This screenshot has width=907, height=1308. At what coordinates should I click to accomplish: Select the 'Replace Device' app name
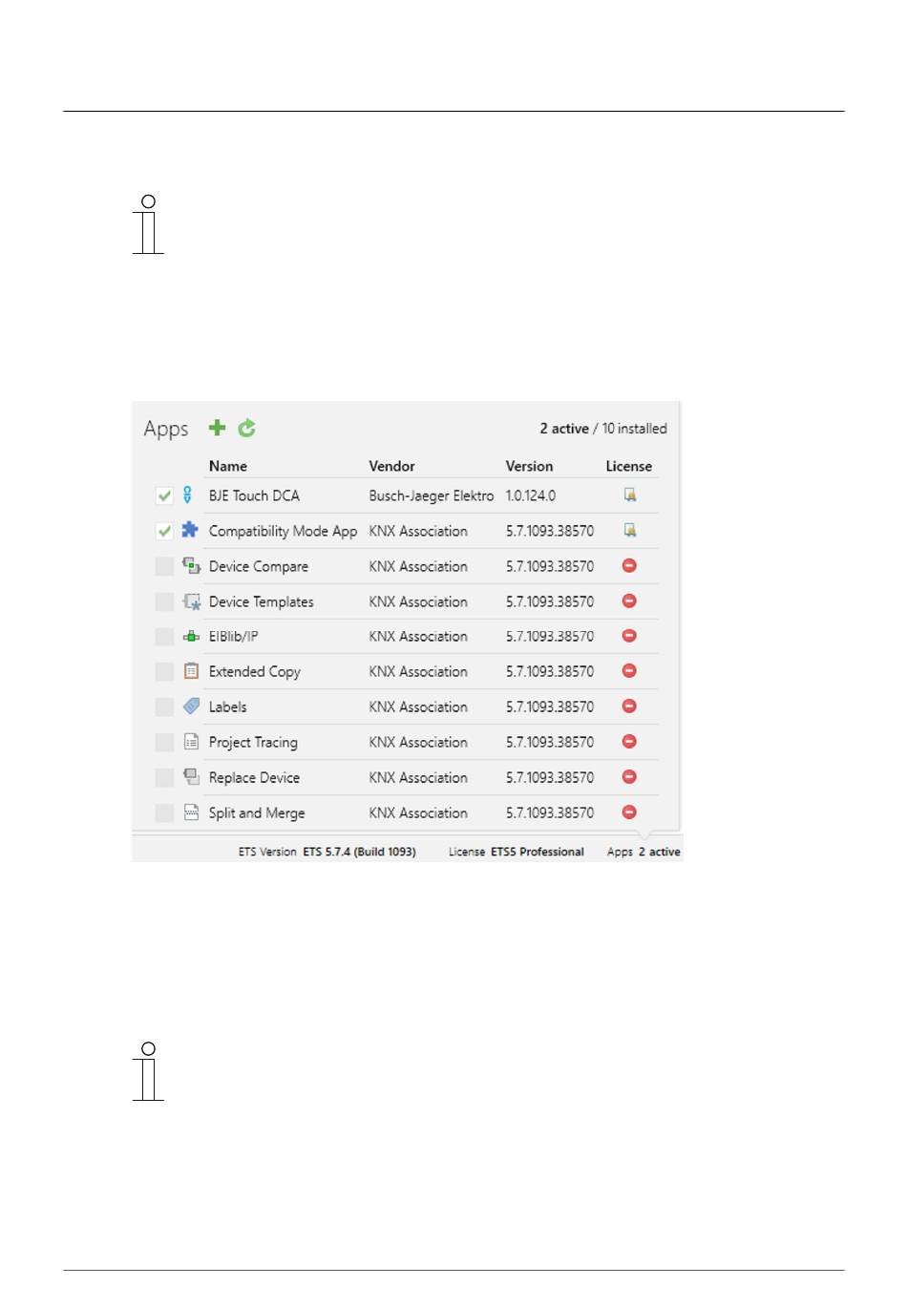255,777
